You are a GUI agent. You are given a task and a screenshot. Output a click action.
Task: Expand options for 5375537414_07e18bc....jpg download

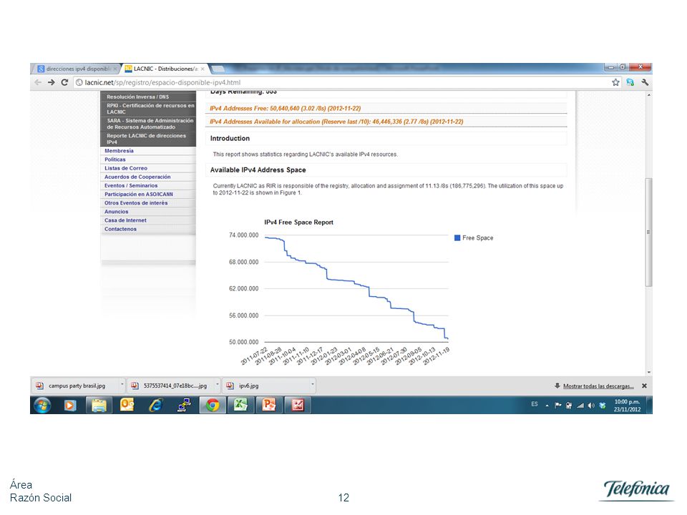click(x=218, y=386)
